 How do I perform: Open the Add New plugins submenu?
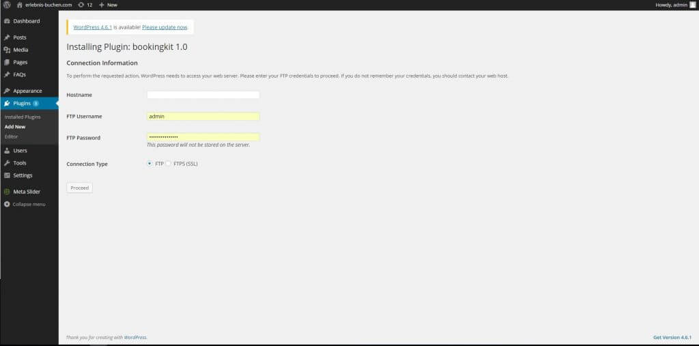pos(15,127)
